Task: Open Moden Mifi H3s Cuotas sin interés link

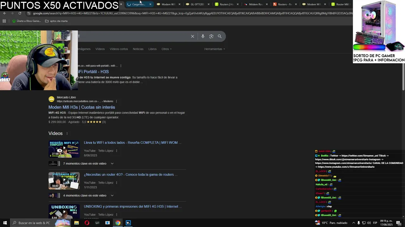Action: tap(82, 107)
